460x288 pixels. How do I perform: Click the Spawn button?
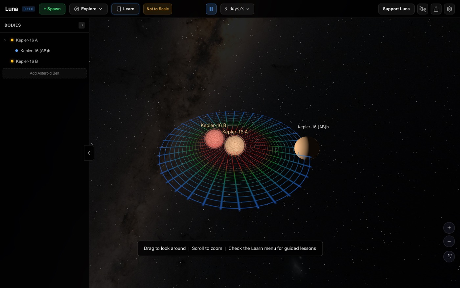[52, 9]
